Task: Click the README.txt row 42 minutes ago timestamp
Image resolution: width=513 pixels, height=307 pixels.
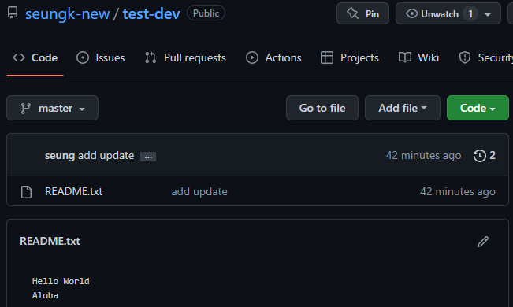Action: 458,191
